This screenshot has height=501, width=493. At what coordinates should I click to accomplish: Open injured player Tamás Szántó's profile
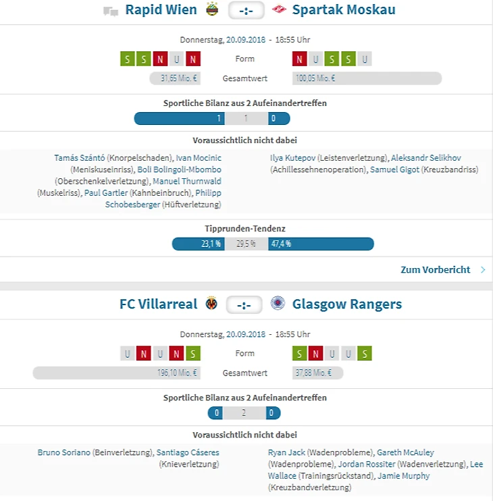[x=80, y=157]
